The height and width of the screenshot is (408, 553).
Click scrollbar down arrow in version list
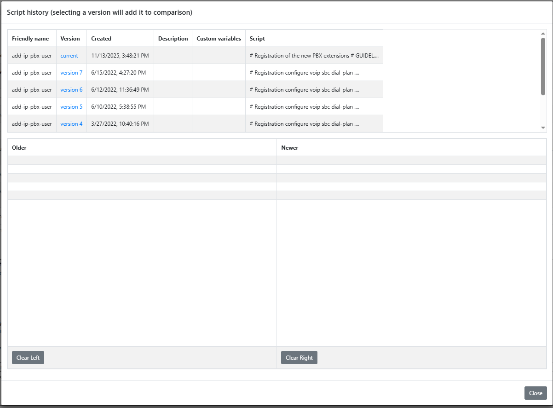coord(543,128)
